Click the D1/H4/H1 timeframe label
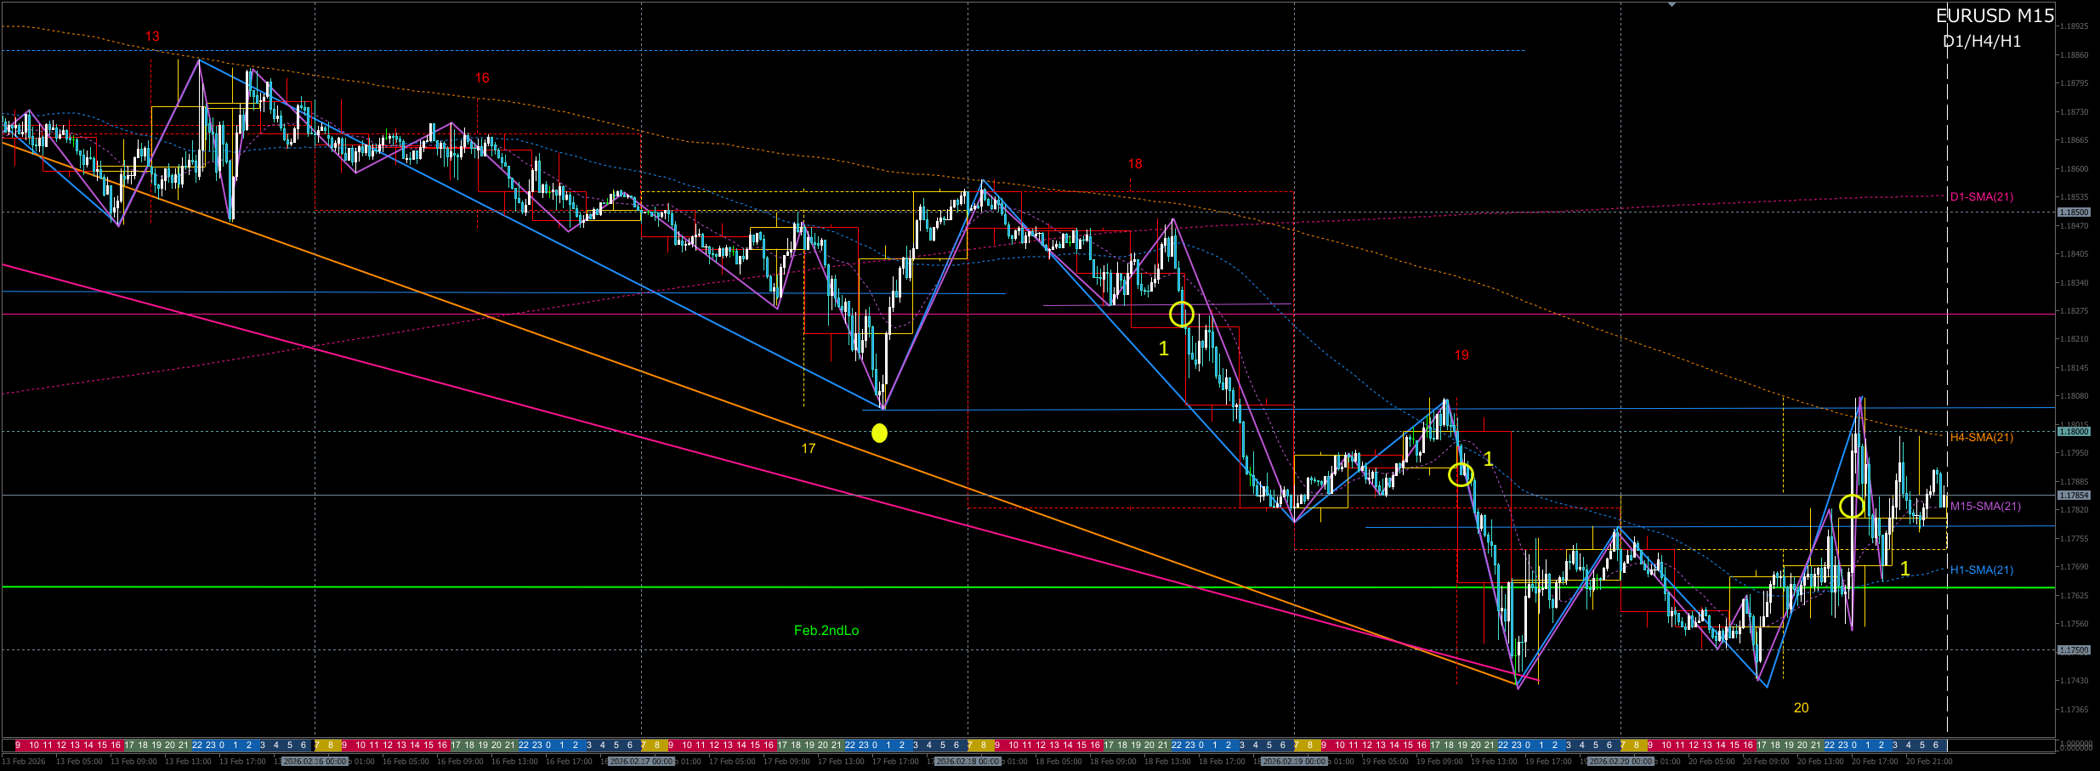This screenshot has width=2100, height=771. (1982, 42)
